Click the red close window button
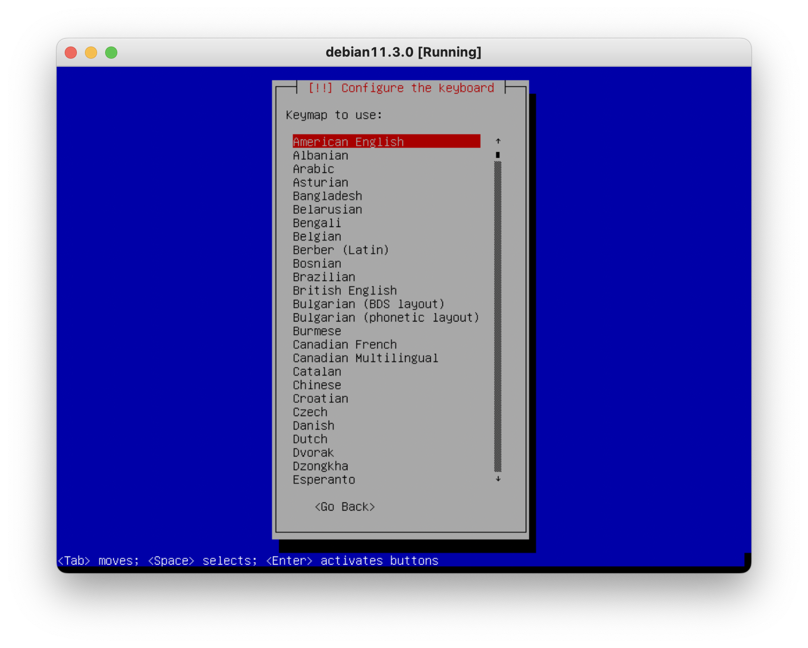This screenshot has height=648, width=808. click(x=71, y=53)
